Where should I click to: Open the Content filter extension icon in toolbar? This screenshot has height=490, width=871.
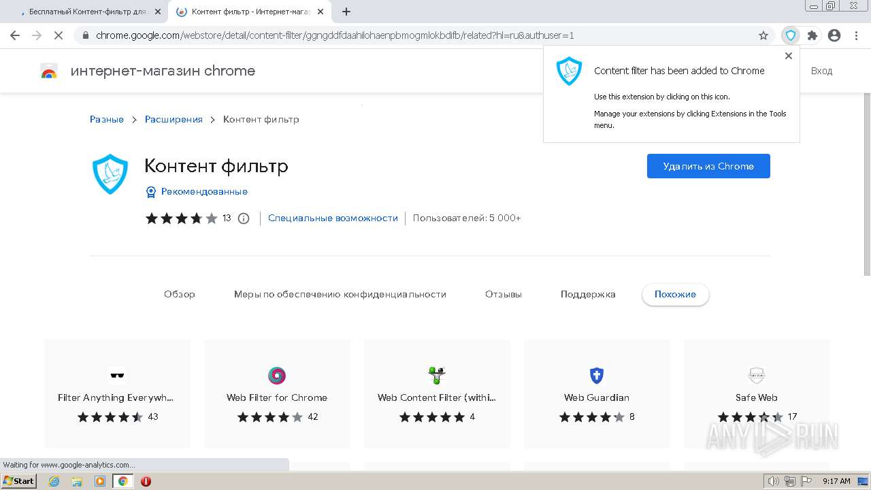tap(790, 35)
